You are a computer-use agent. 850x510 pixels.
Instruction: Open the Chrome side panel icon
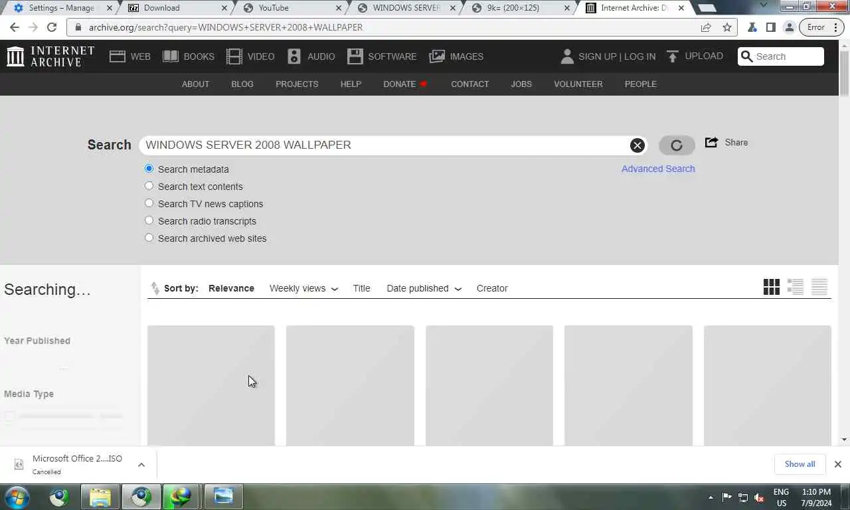click(x=770, y=27)
